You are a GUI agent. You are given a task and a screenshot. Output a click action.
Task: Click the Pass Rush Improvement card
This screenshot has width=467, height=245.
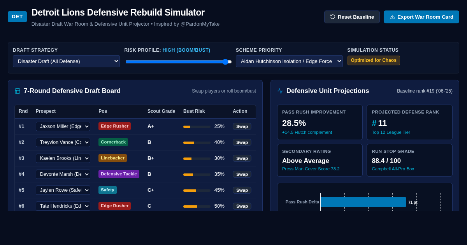point(320,122)
